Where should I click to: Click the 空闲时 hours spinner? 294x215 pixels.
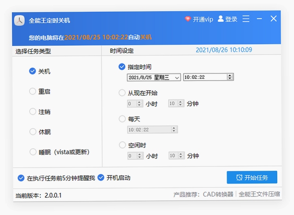[140, 156]
